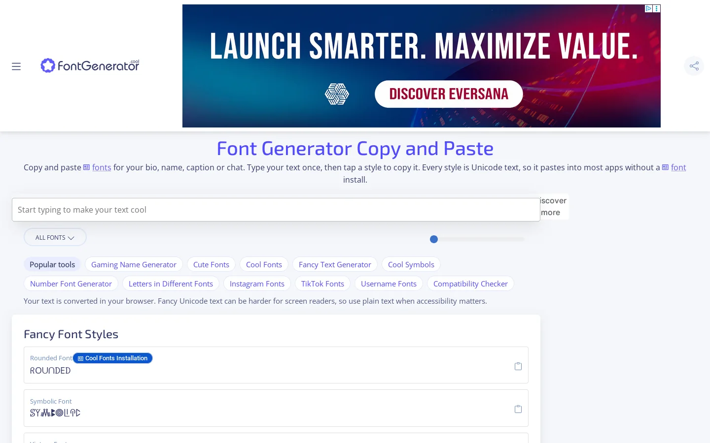Click in the text input field
710x443 pixels.
tap(276, 210)
